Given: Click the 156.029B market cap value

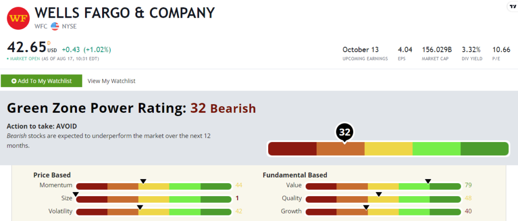Looking at the screenshot, I should [437, 50].
